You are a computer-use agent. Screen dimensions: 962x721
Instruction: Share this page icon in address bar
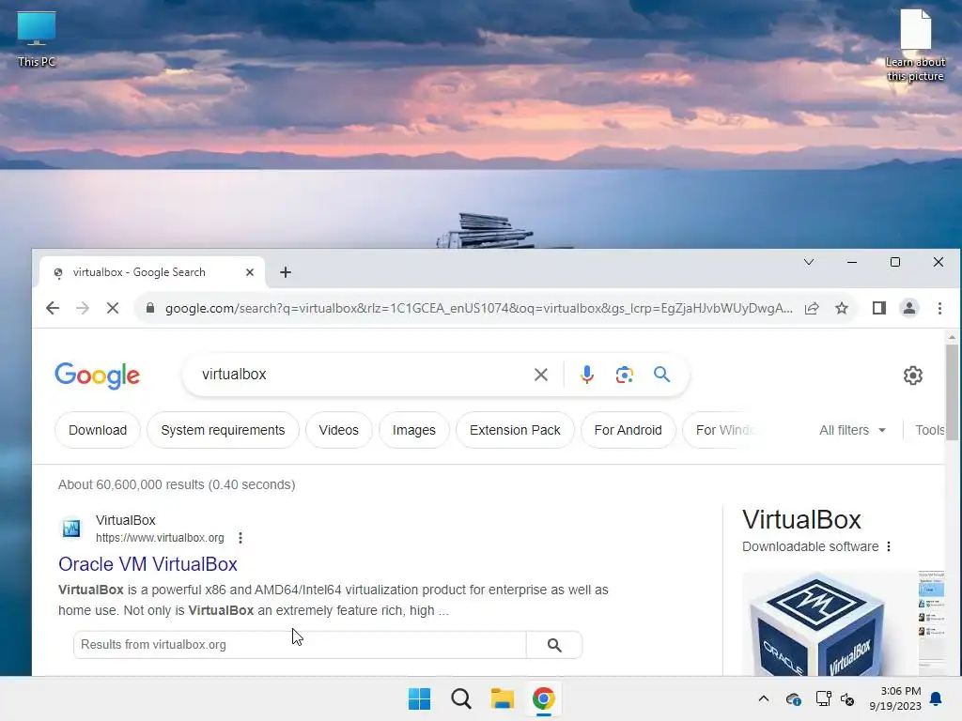[812, 308]
